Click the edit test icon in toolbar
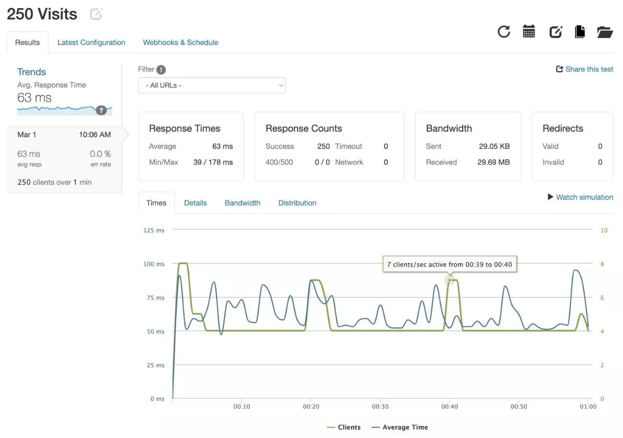Viewport: 623px width, 438px height. [555, 32]
